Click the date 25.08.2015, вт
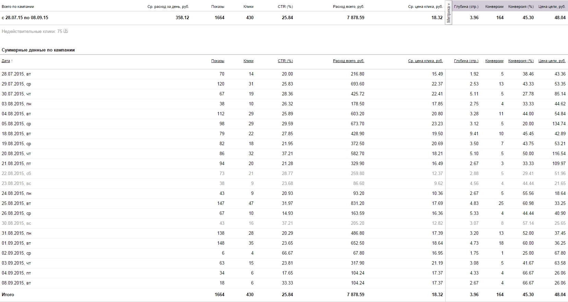 (x=16, y=203)
